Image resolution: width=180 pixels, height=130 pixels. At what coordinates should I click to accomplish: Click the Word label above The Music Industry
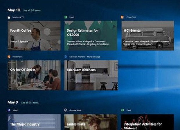(x=15, y=110)
